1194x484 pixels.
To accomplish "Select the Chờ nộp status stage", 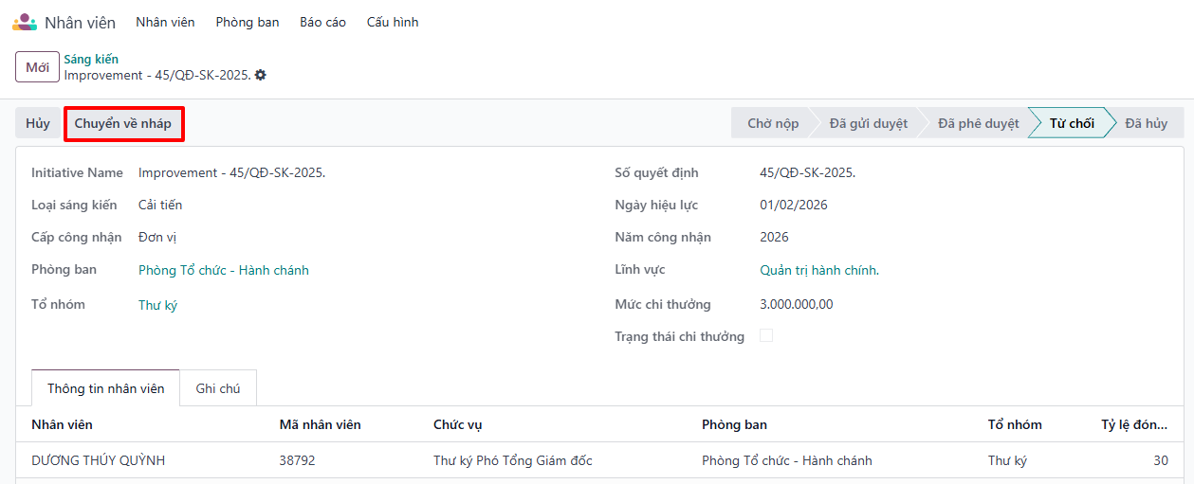I will click(773, 123).
